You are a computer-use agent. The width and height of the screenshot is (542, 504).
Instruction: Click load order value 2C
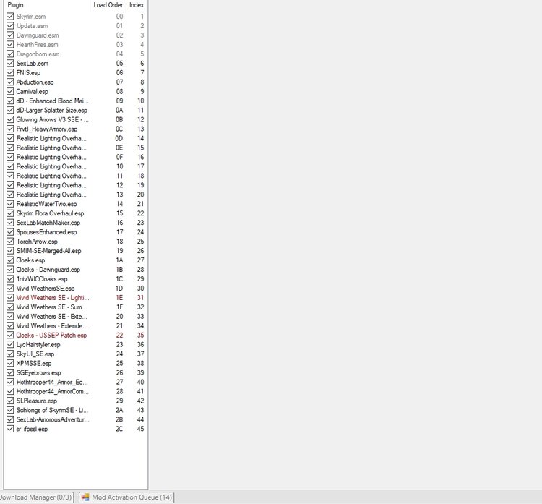[x=119, y=429]
